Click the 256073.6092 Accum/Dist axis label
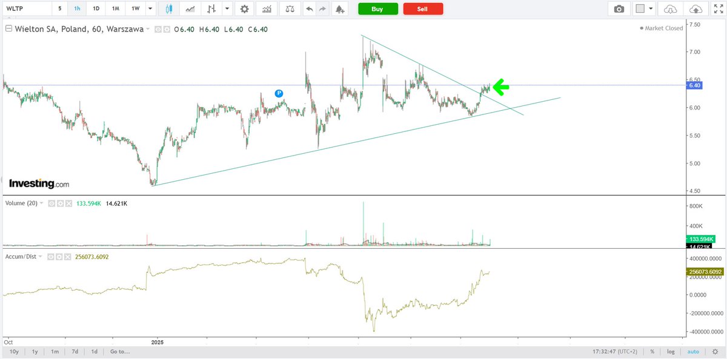The width and height of the screenshot is (727, 359). [705, 272]
